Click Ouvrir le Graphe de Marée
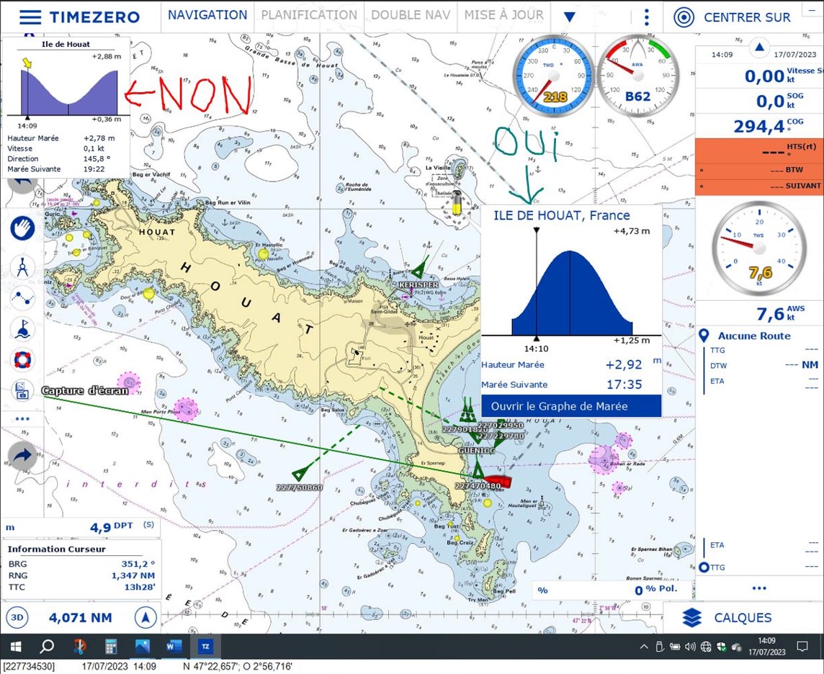This screenshot has height=674, width=824. point(571,406)
